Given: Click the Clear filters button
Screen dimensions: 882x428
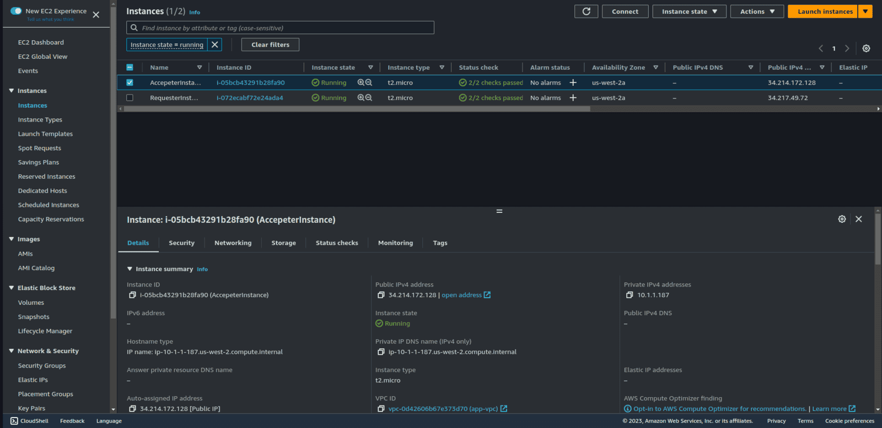Looking at the screenshot, I should point(270,45).
